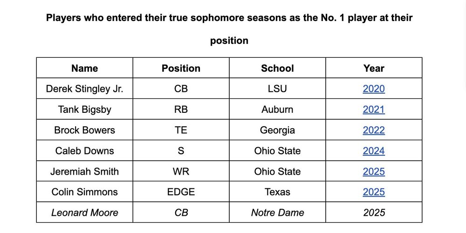The width and height of the screenshot is (466, 233).
Task: Select the School column header cell
Action: point(277,68)
